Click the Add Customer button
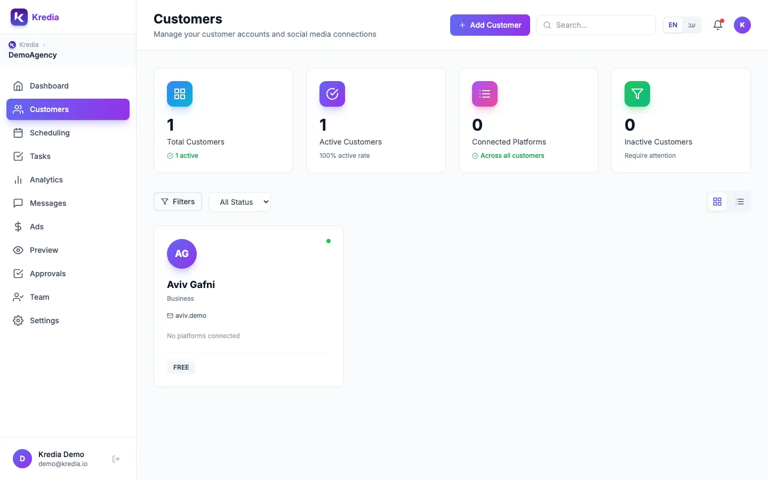 pyautogui.click(x=490, y=25)
